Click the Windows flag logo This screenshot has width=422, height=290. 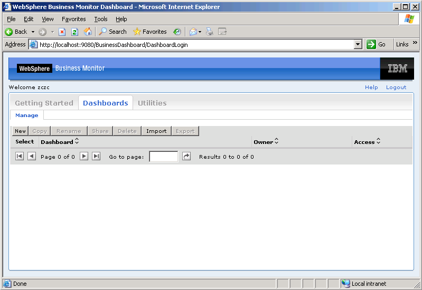coord(409,19)
